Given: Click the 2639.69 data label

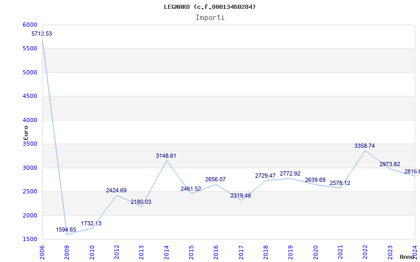Looking at the screenshot, I should (x=316, y=180).
